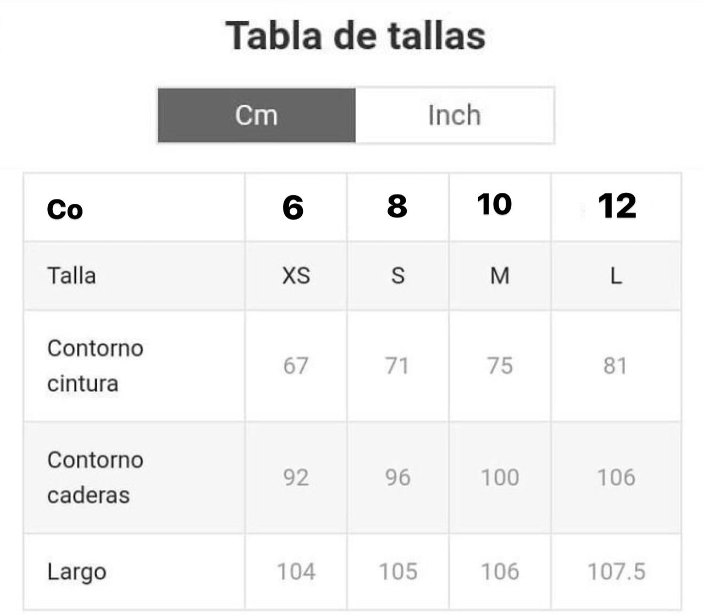
Task: Click the Talla row label
Action: tap(71, 276)
